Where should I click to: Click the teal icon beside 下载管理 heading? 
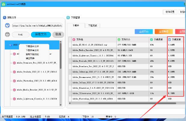(68, 18)
